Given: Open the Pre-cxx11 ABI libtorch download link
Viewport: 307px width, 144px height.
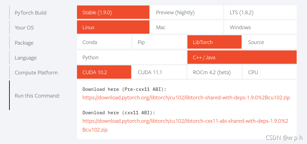Looking at the screenshot, I should 186,98.
